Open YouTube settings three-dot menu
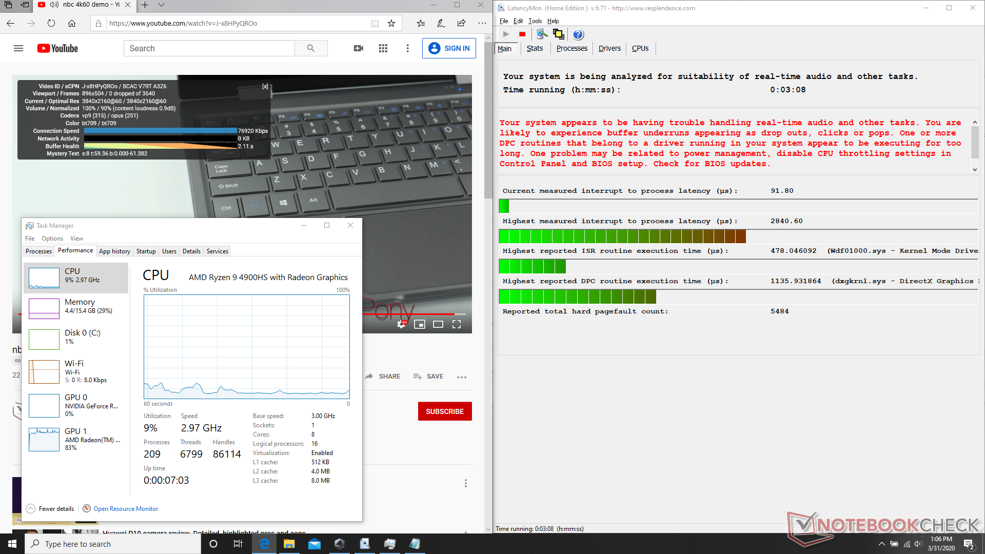Viewport: 985px width, 554px height. pos(408,48)
